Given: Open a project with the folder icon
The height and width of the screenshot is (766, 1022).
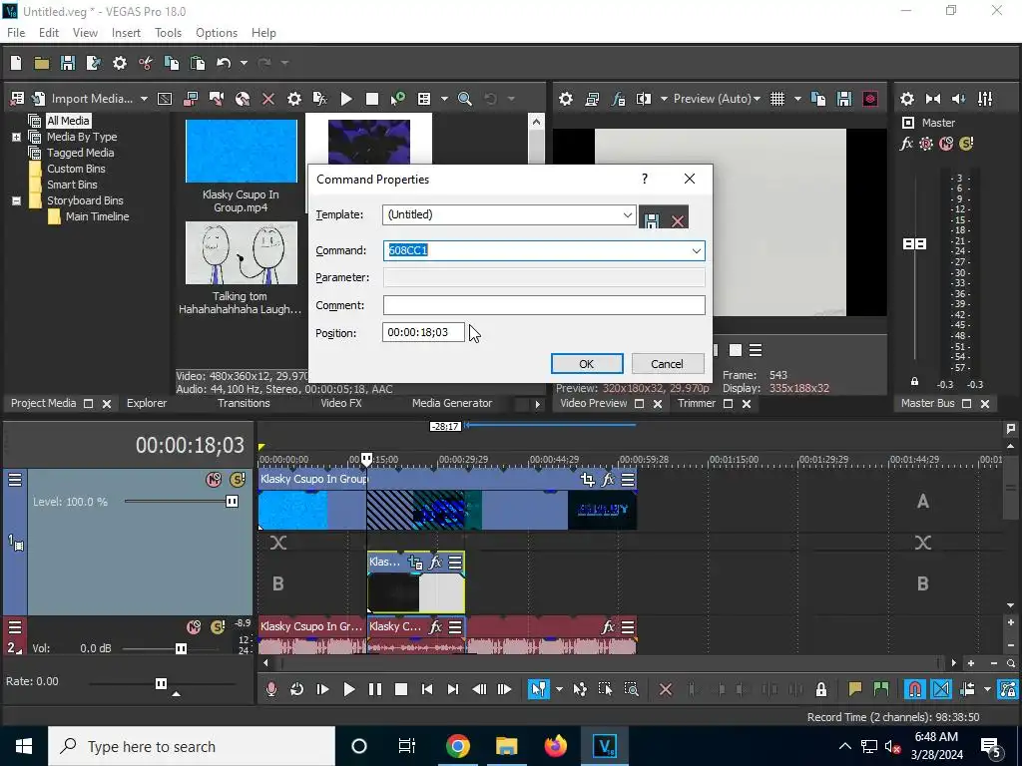Looking at the screenshot, I should pyautogui.click(x=42, y=63).
